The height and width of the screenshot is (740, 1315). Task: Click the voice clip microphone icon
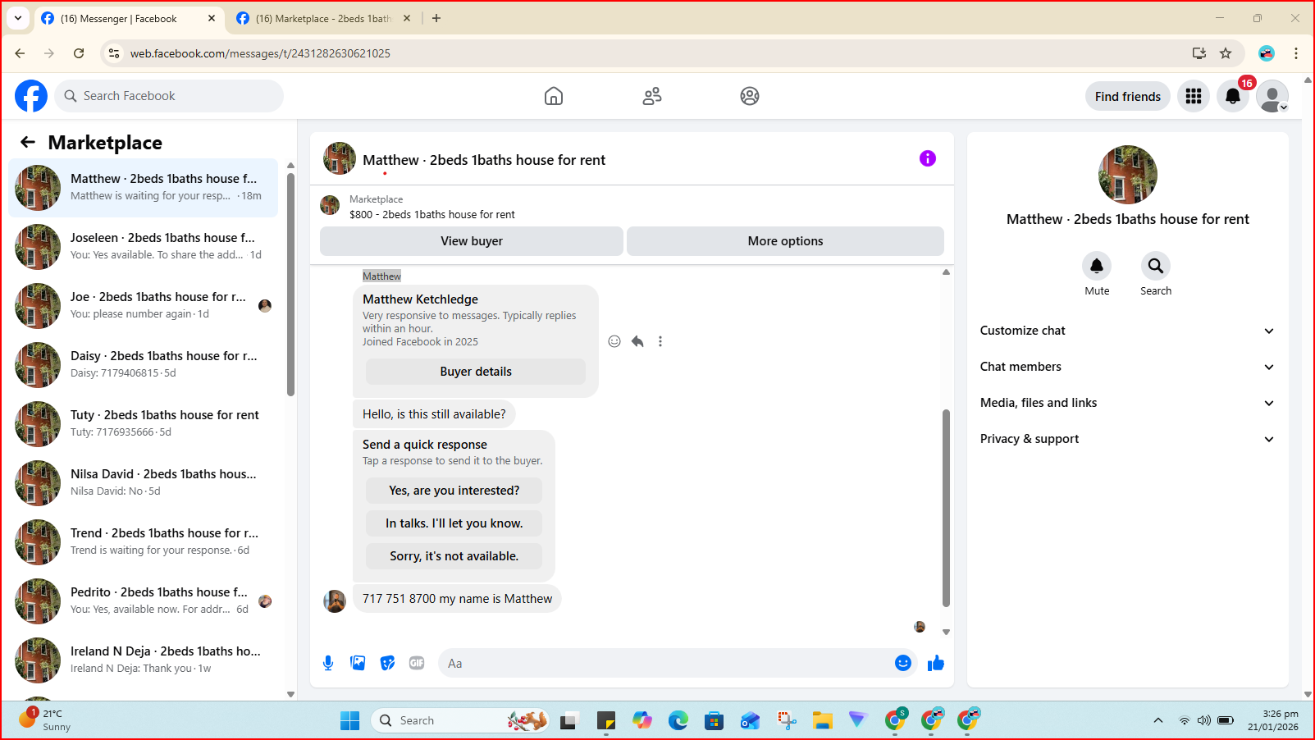coord(328,663)
